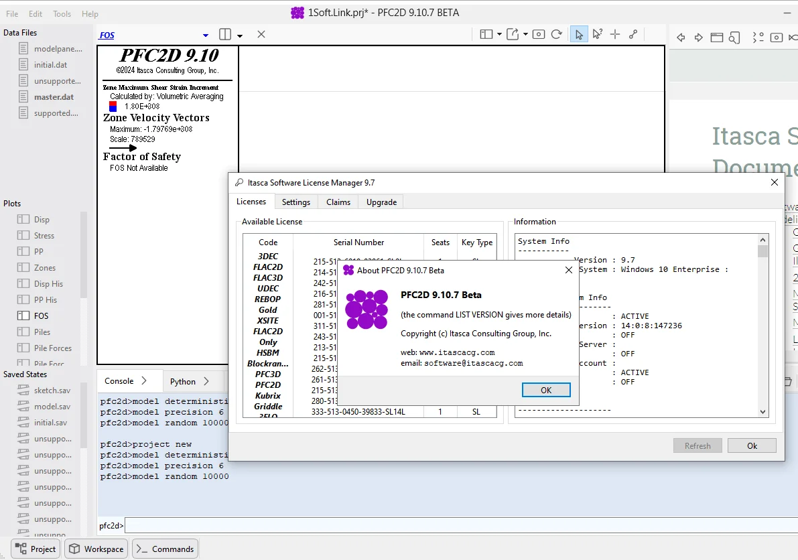The image size is (798, 560).
Task: Click the shear strain legend color swatch
Action: tap(113, 107)
